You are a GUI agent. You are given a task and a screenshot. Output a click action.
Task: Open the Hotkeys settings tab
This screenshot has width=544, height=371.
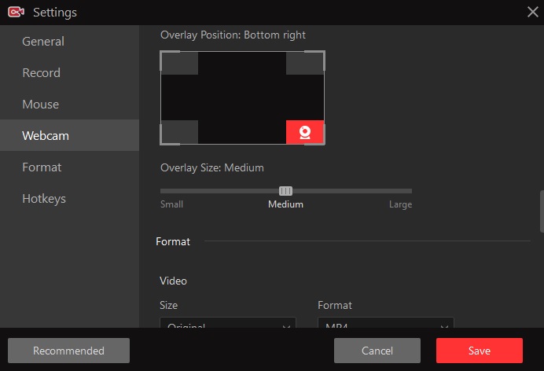[69, 199]
